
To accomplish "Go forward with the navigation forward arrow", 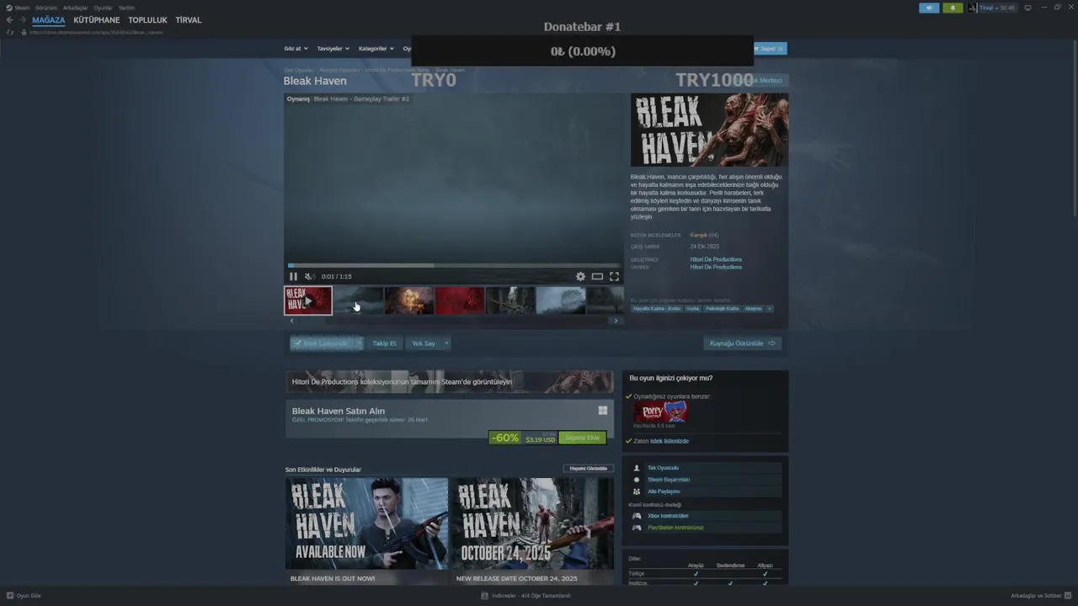I will [23, 20].
